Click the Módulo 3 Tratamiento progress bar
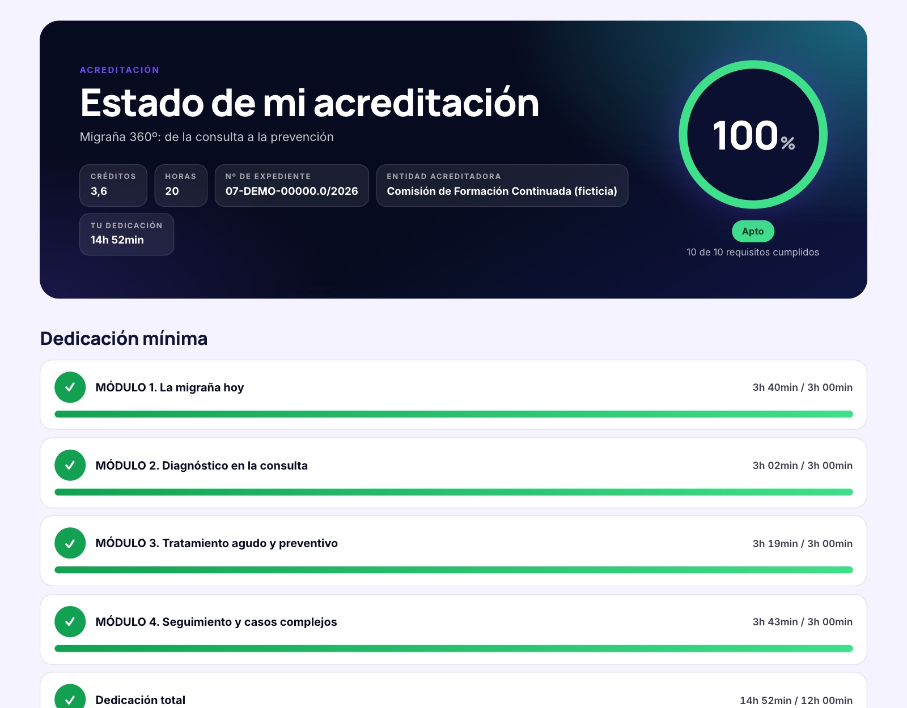 (x=453, y=570)
